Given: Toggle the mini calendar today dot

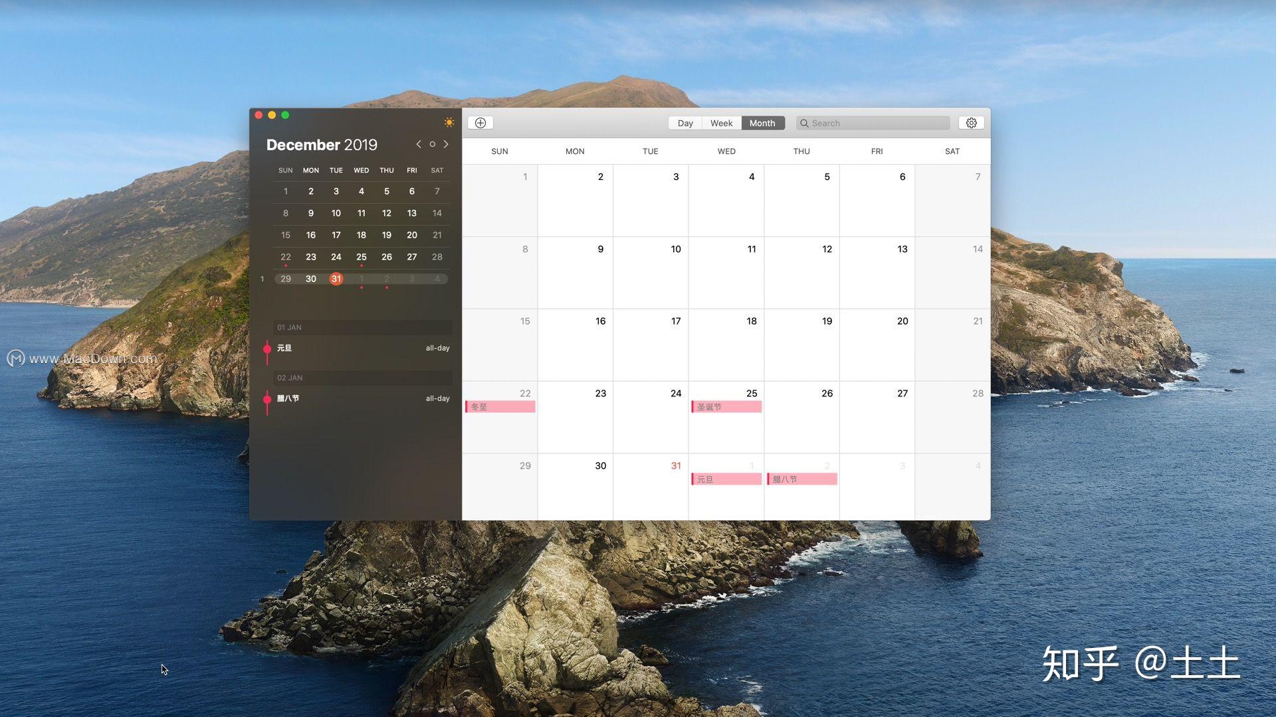Looking at the screenshot, I should [431, 143].
